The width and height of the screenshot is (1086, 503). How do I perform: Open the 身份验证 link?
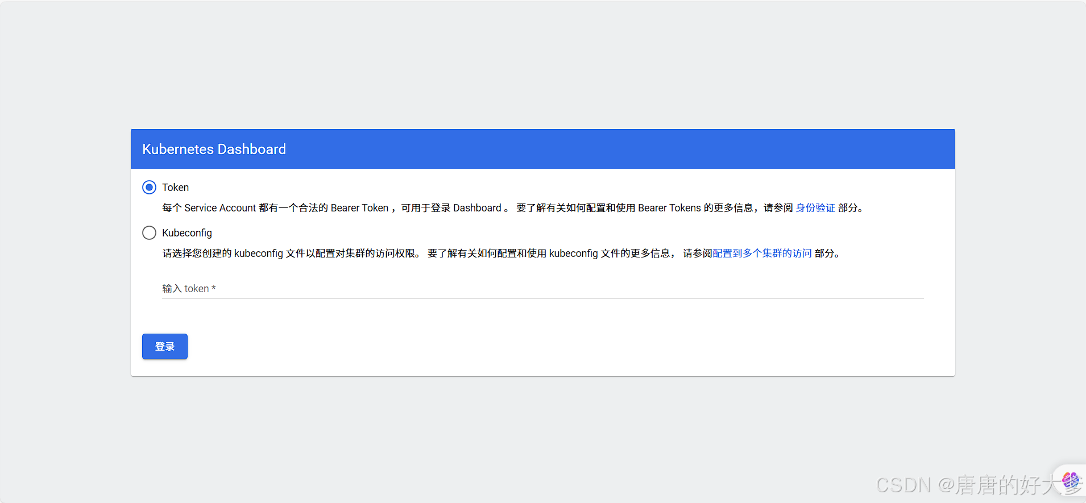pos(815,208)
